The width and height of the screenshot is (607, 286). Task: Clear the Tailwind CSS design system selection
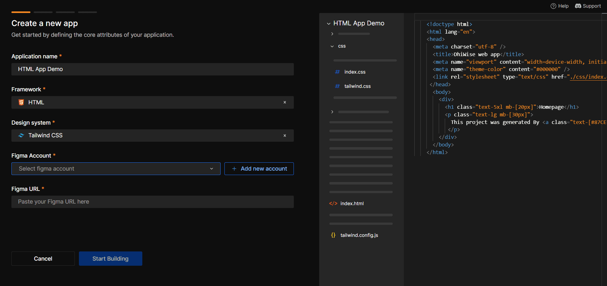tap(285, 136)
